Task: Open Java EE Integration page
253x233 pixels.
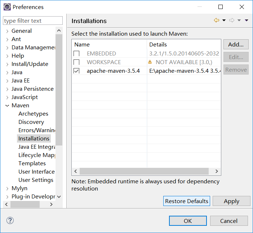Action: (x=37, y=147)
